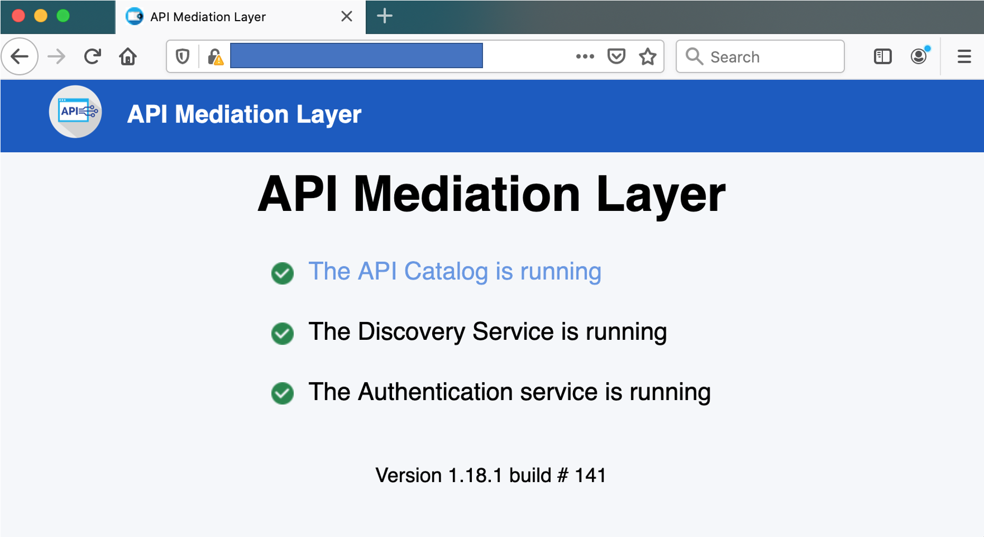
Task: Click the reload page icon
Action: pos(92,56)
